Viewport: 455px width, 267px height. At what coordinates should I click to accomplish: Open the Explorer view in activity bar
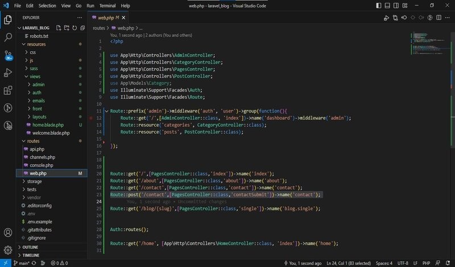(x=8, y=20)
